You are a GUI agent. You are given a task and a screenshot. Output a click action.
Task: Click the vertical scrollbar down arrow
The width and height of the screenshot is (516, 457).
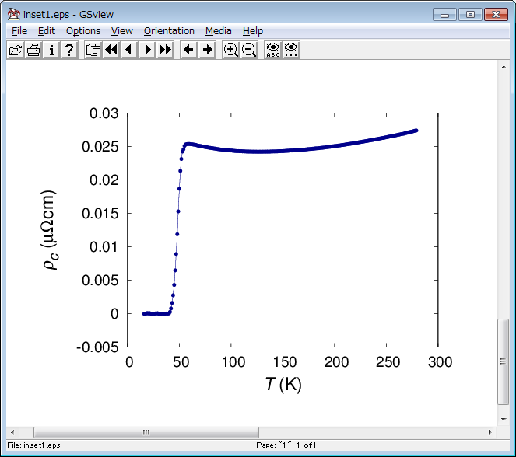pyautogui.click(x=503, y=419)
